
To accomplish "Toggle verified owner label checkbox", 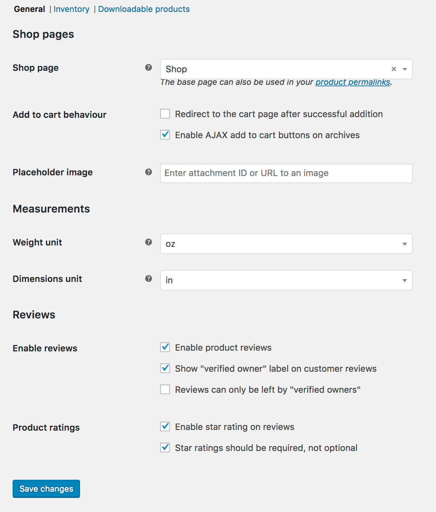I will pos(165,368).
